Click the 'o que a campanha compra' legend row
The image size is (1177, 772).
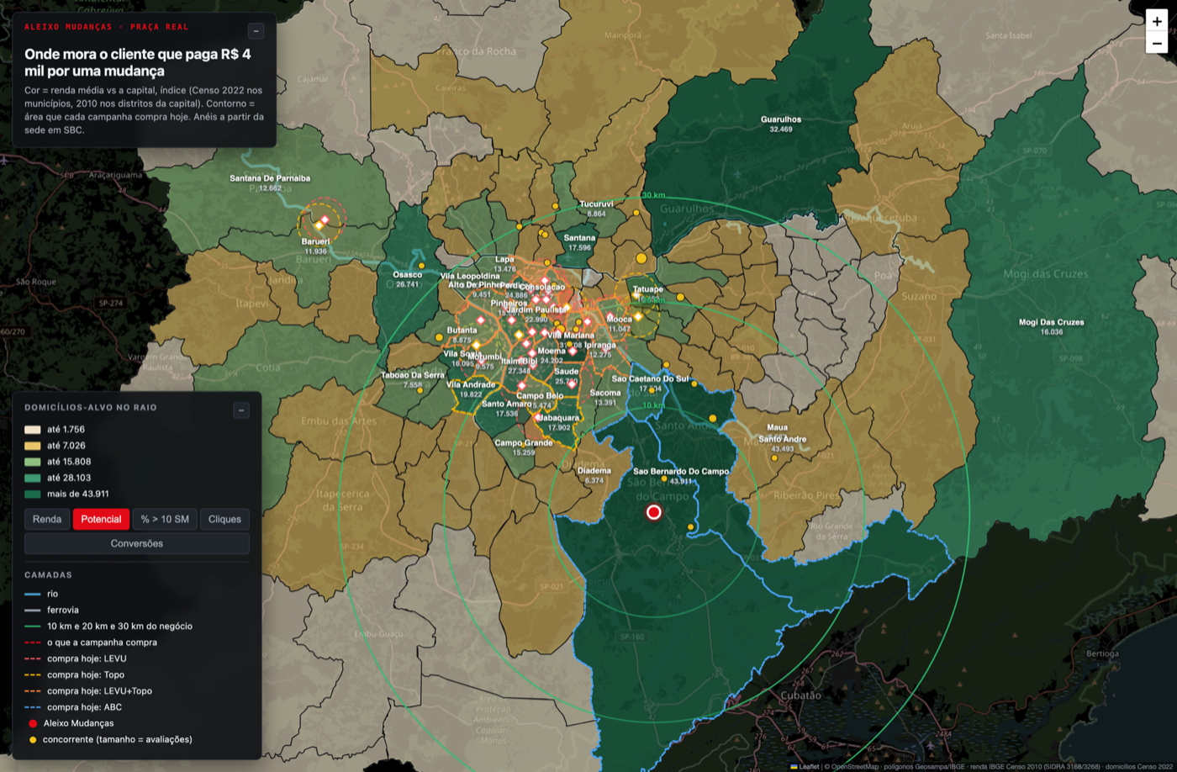(x=91, y=642)
